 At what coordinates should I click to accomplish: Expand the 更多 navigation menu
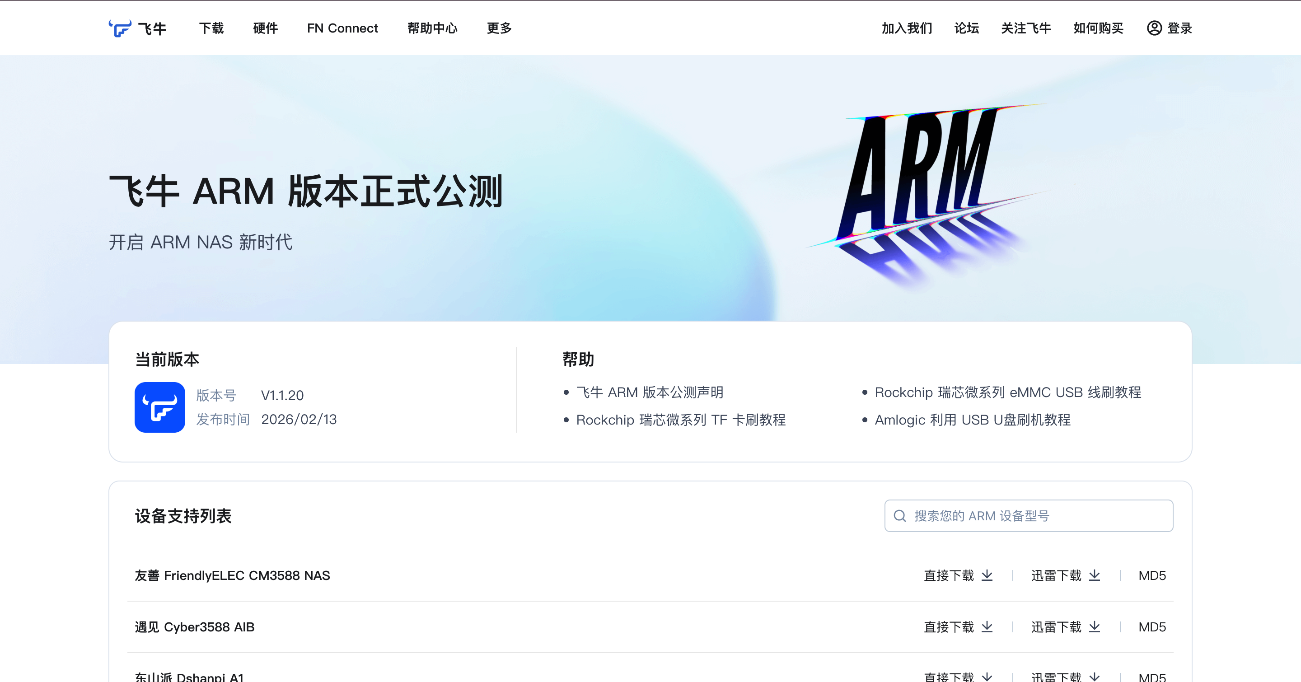tap(499, 28)
